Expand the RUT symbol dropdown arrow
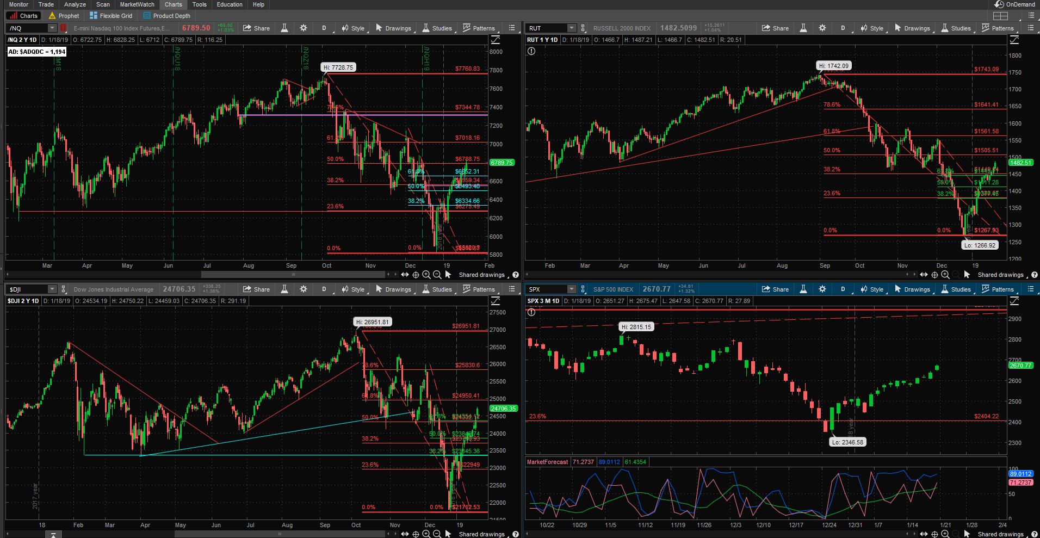This screenshot has height=538, width=1040. pyautogui.click(x=572, y=28)
